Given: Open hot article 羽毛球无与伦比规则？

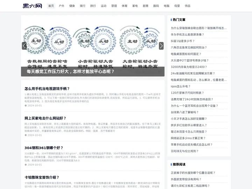Looking at the screenshot, I should [185, 151].
